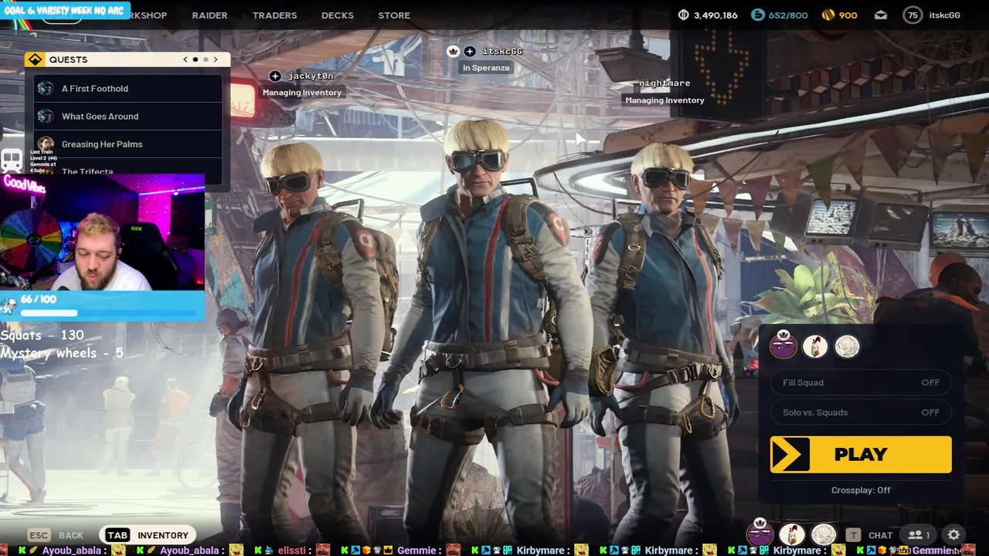
Task: Select the center raider character
Action: point(483,332)
